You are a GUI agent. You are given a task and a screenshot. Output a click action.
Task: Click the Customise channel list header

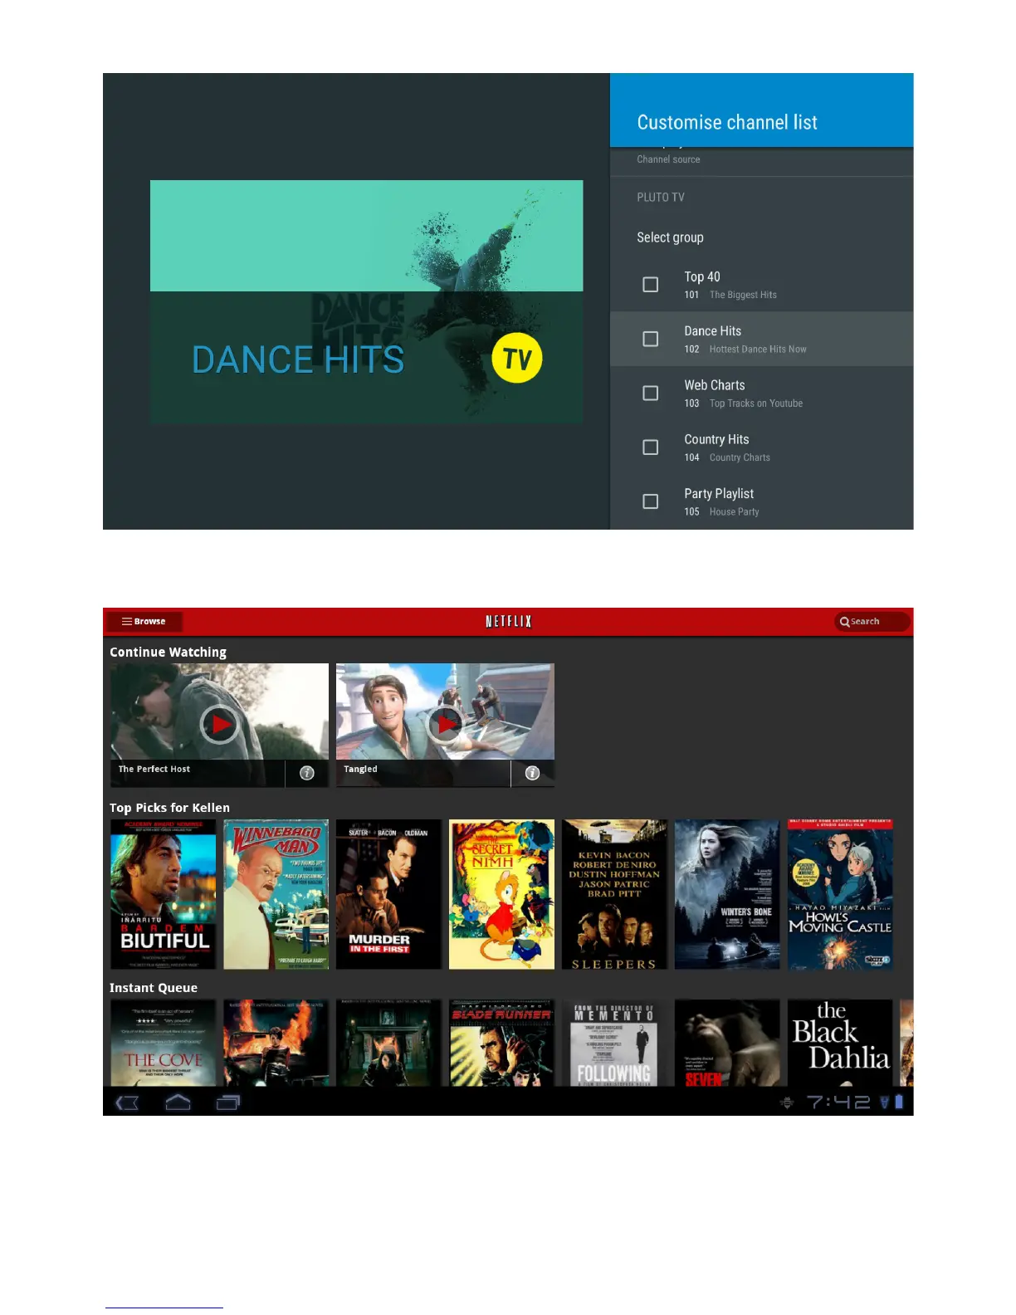point(727,123)
